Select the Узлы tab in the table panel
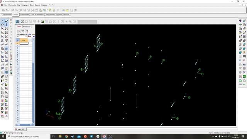The width and height of the screenshot is (247, 139). point(19,27)
